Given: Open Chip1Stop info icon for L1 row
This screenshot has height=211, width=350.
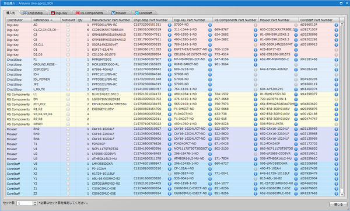Looking at the screenshot, I should (170, 95).
